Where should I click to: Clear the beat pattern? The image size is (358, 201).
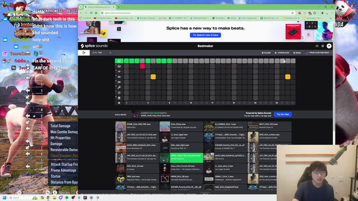point(266,52)
